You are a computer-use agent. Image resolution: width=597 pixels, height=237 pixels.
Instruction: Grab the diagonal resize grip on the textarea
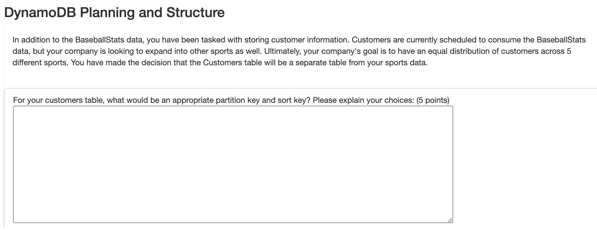pyautogui.click(x=450, y=220)
